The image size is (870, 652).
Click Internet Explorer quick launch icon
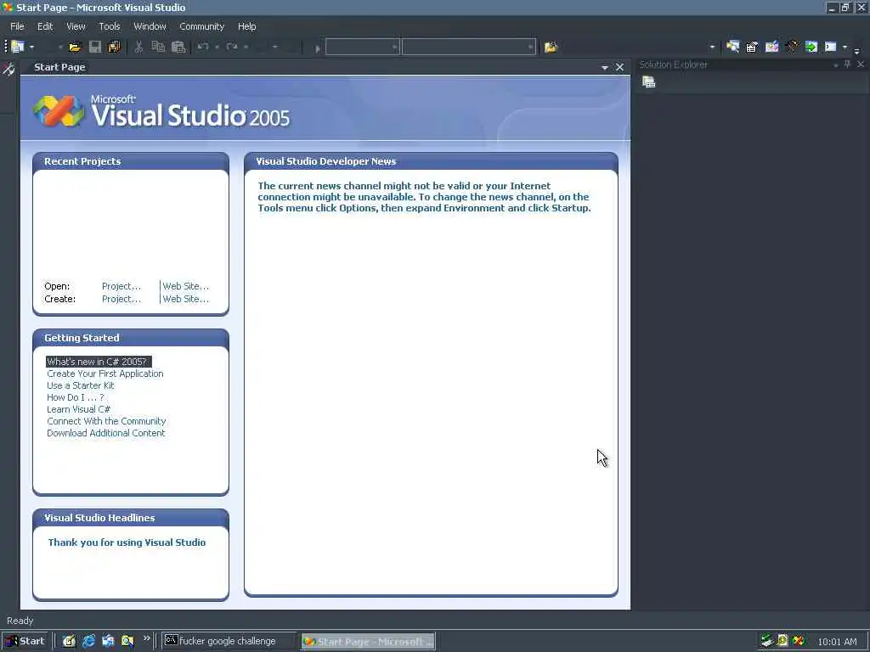[x=88, y=642]
